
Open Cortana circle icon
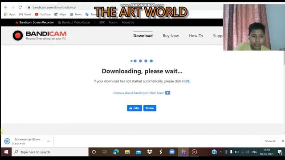point(94,152)
